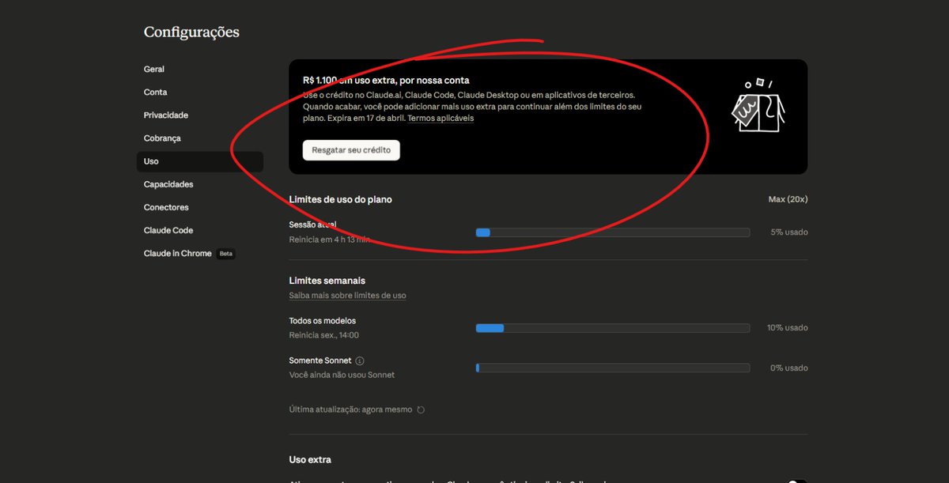949x483 pixels.
Task: Click Você ainda não usou Sonnet text
Action: pyautogui.click(x=342, y=375)
